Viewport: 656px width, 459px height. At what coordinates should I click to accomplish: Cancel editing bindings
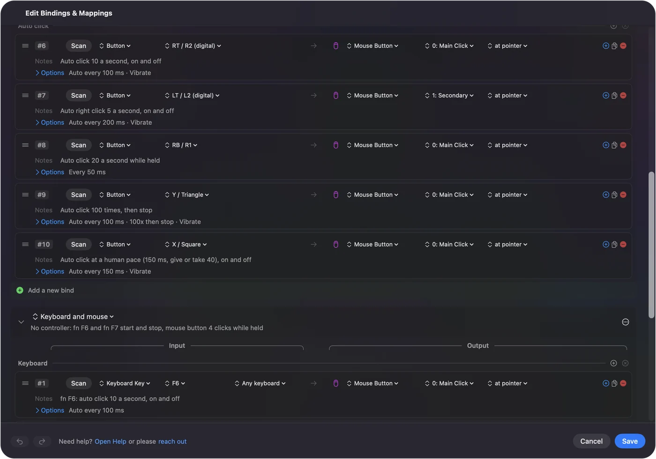(591, 441)
